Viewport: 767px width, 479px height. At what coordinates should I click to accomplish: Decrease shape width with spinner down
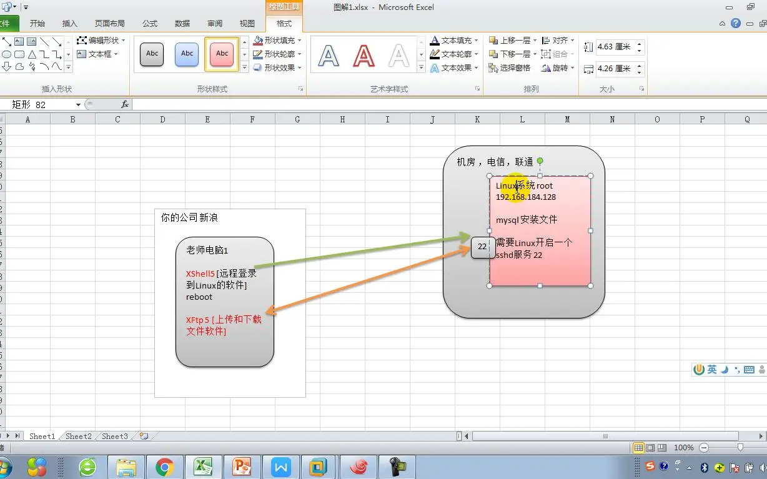pos(639,72)
